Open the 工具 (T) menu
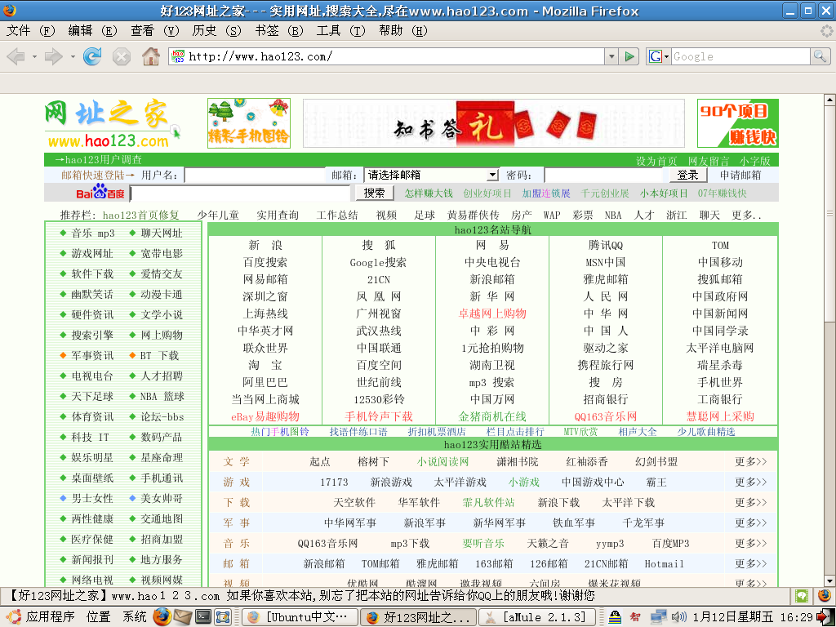Image resolution: width=836 pixels, height=627 pixels. point(340,31)
